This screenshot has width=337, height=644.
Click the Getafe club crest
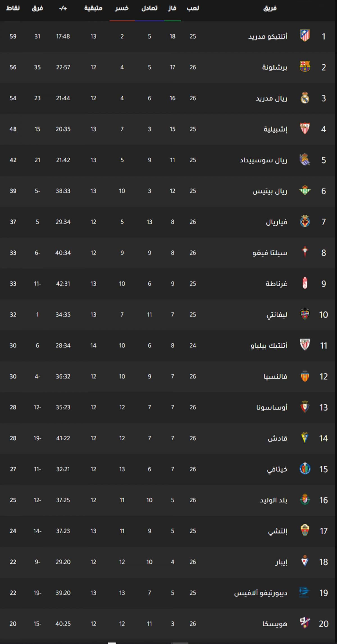click(x=305, y=469)
